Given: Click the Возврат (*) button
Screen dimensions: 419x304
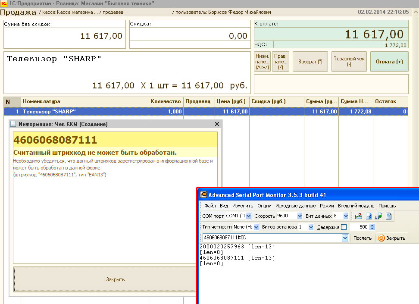Looking at the screenshot, I should click(x=310, y=62).
